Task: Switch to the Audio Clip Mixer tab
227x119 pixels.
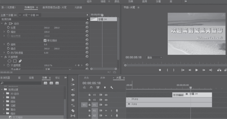Action: [x=54, y=7]
